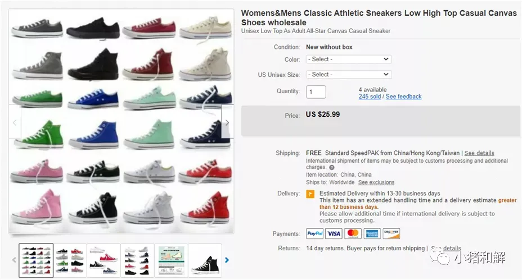The image size is (522, 280).
Task: Click the VISA card icon
Action: point(334,233)
